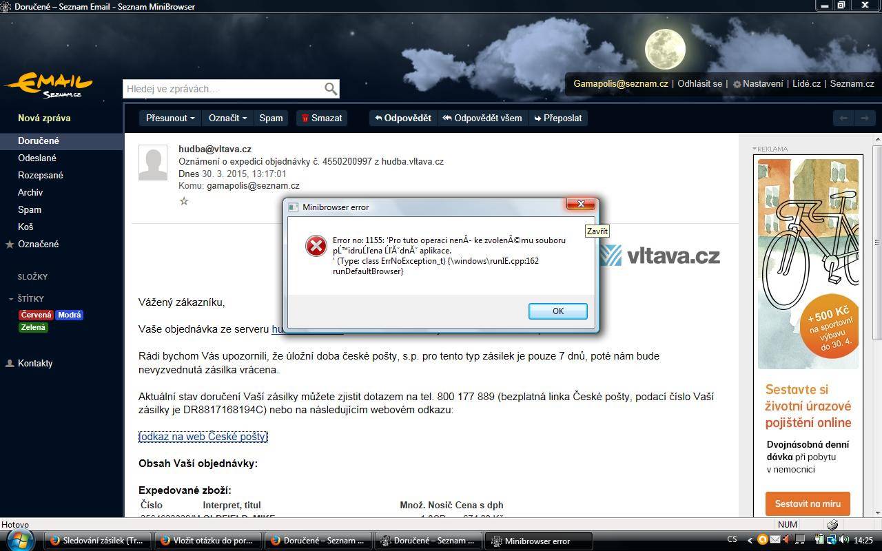
Task: Open the Seznam.cz link
Action: (852, 83)
